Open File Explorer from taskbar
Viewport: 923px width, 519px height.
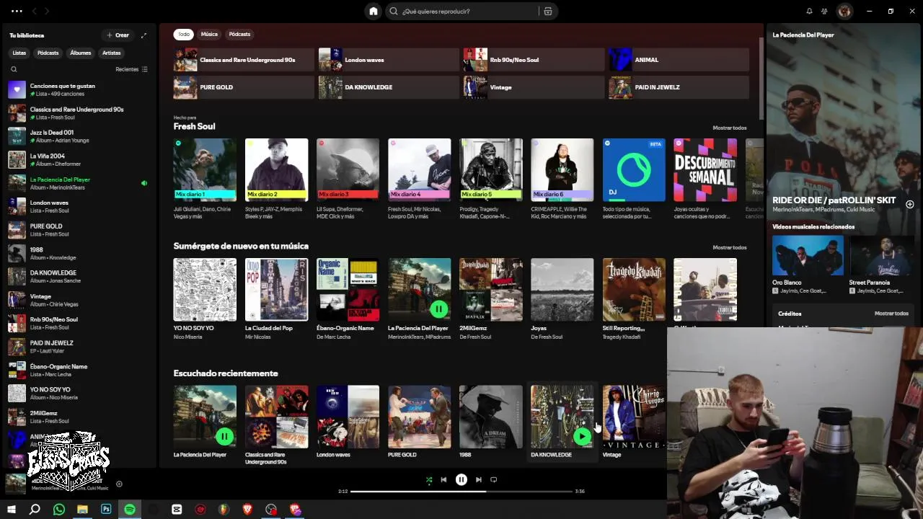[x=82, y=509]
